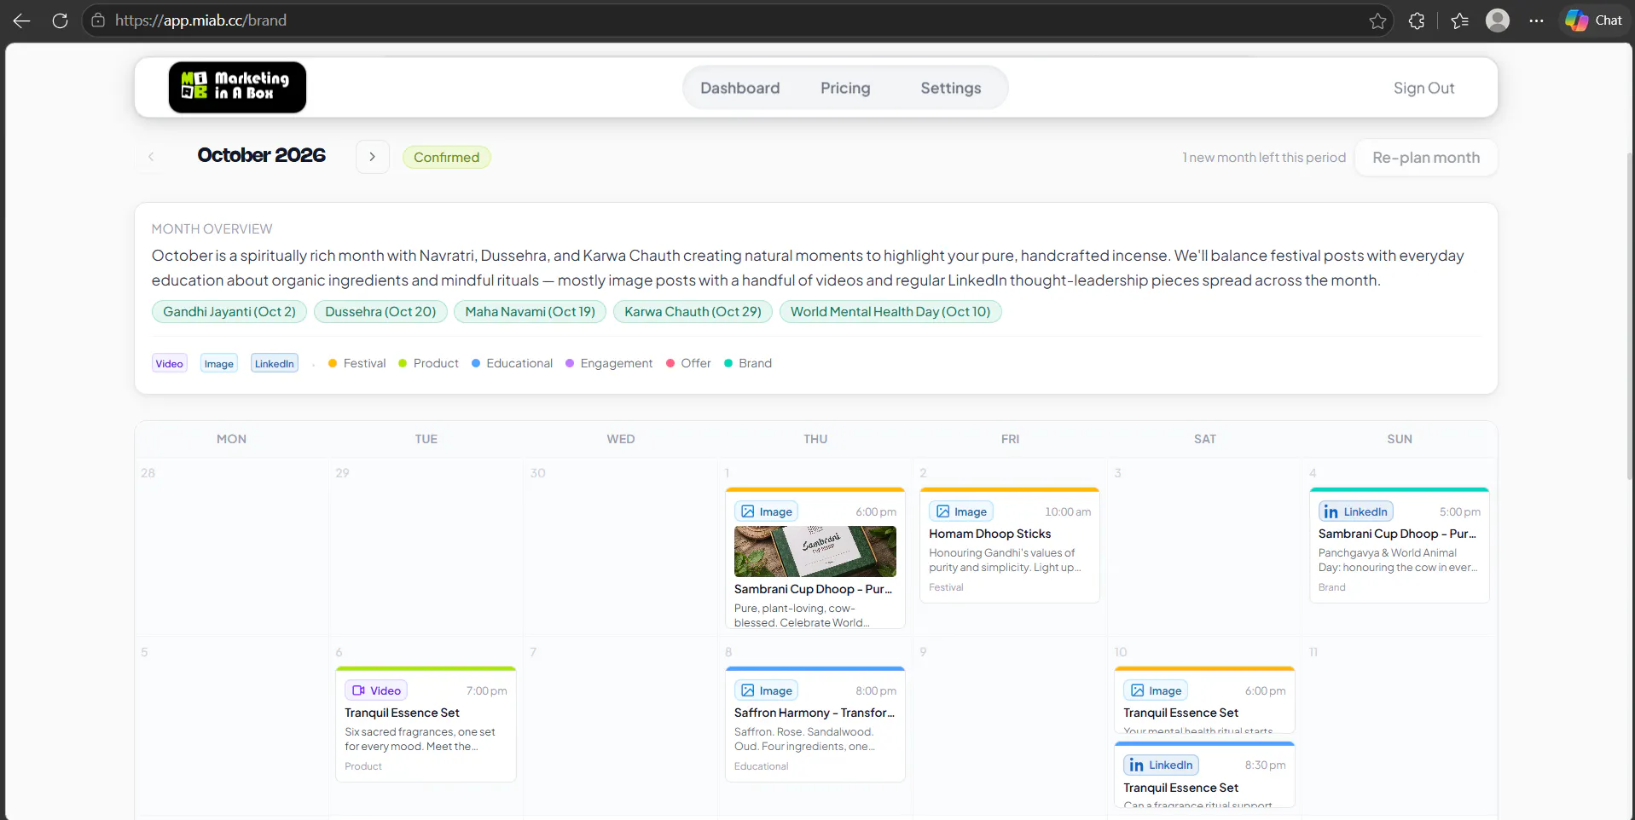Image resolution: width=1635 pixels, height=820 pixels.
Task: Click the page vertical scrollbar
Action: point(1630,315)
